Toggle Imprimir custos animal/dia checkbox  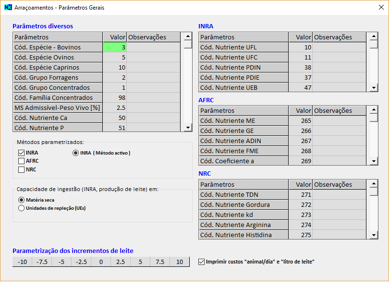[x=202, y=262]
